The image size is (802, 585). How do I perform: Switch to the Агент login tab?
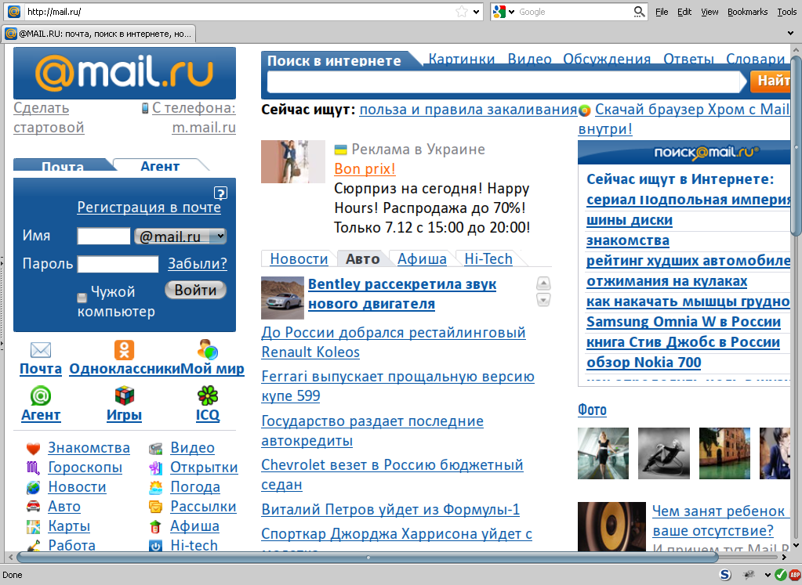click(x=160, y=165)
